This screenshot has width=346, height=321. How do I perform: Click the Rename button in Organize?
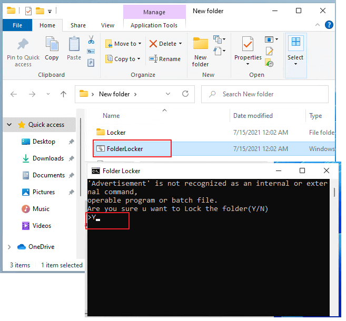[165, 59]
